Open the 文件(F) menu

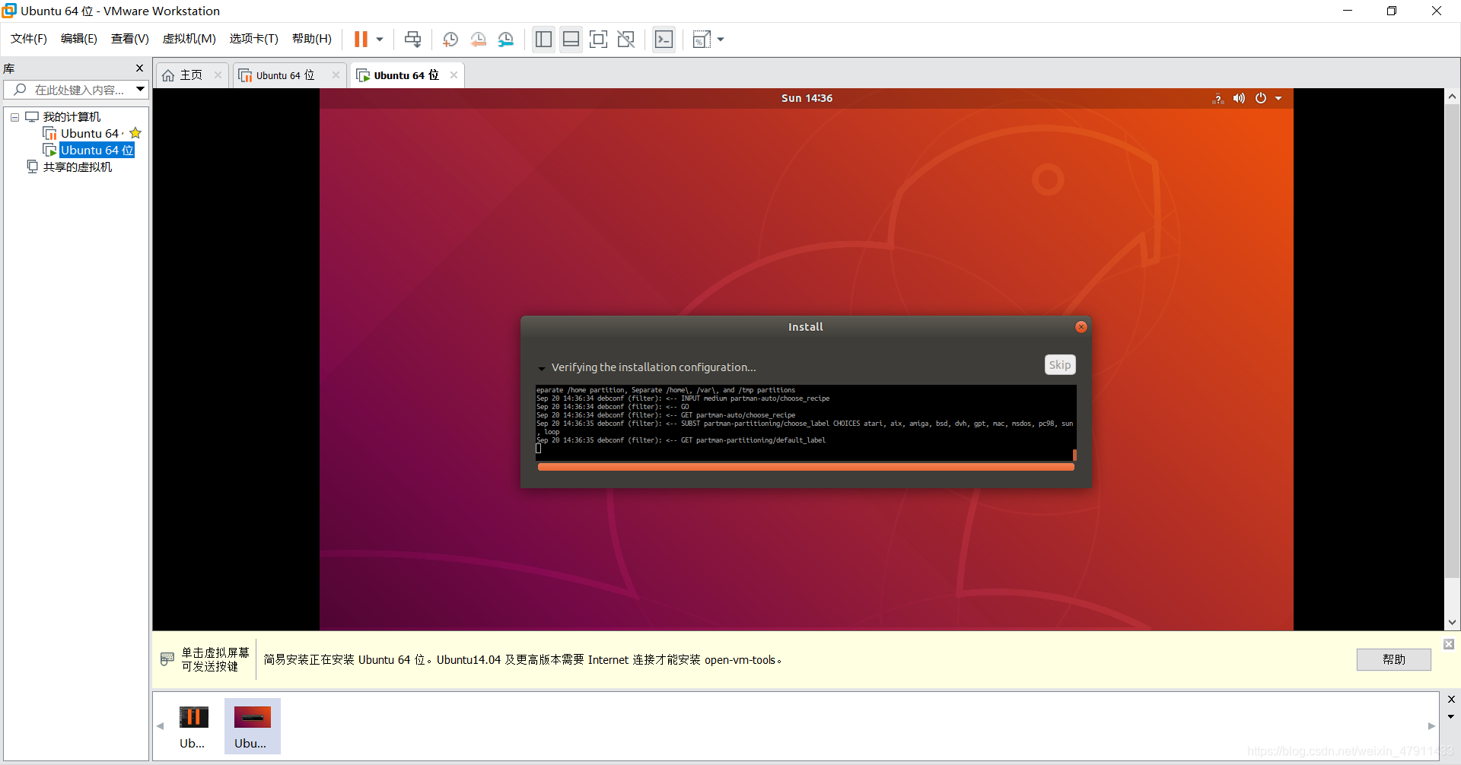(29, 39)
